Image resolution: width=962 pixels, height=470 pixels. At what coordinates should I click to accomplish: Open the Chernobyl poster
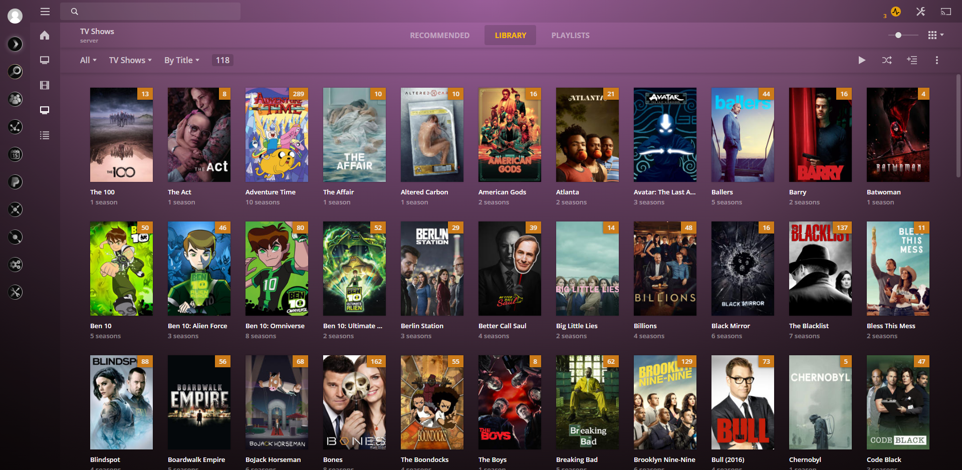click(x=820, y=402)
